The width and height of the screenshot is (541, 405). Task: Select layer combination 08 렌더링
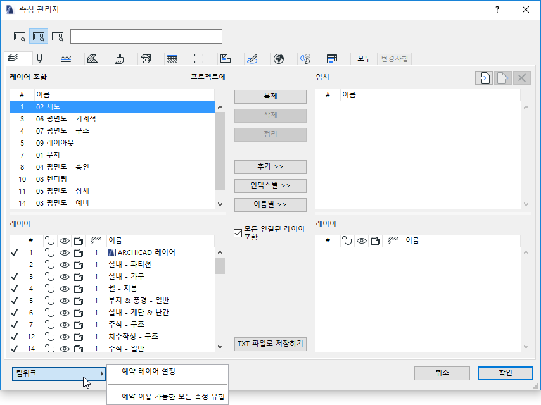pyautogui.click(x=112, y=179)
